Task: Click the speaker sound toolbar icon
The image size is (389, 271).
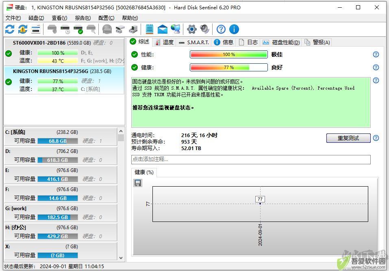Action: [x=205, y=29]
